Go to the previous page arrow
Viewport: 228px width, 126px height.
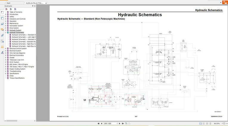(x=102, y=123)
